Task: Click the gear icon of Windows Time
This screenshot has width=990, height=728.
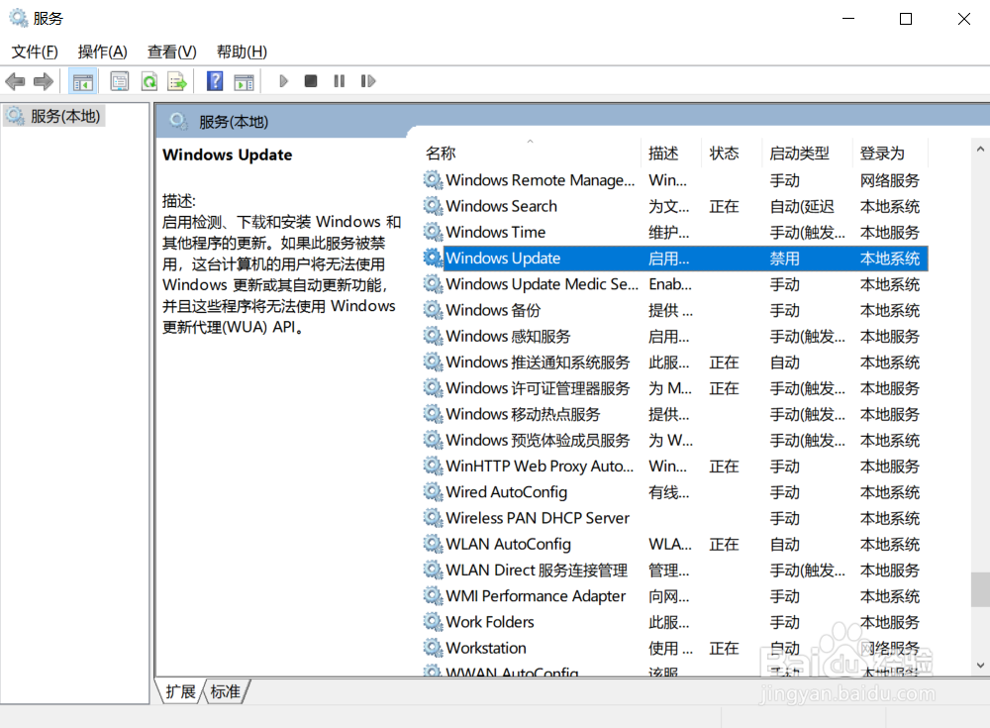Action: [x=433, y=232]
